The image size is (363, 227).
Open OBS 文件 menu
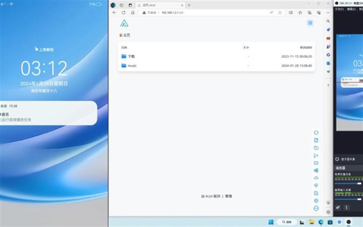coord(339,9)
